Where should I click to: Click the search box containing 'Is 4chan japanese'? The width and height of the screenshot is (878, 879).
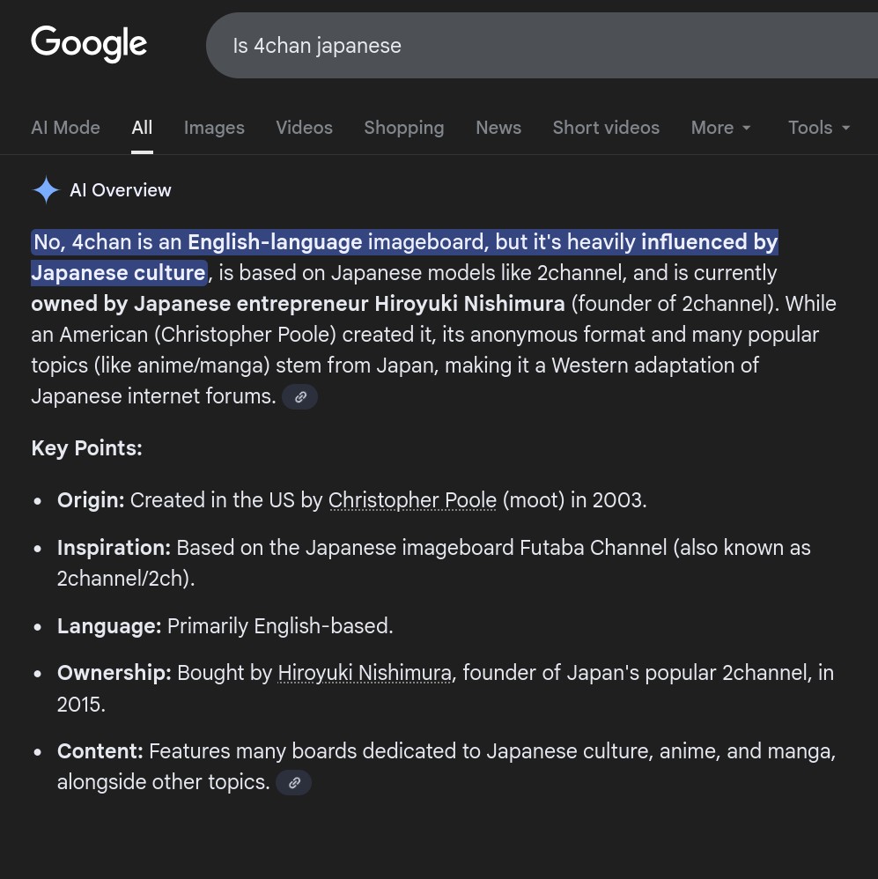tap(542, 46)
